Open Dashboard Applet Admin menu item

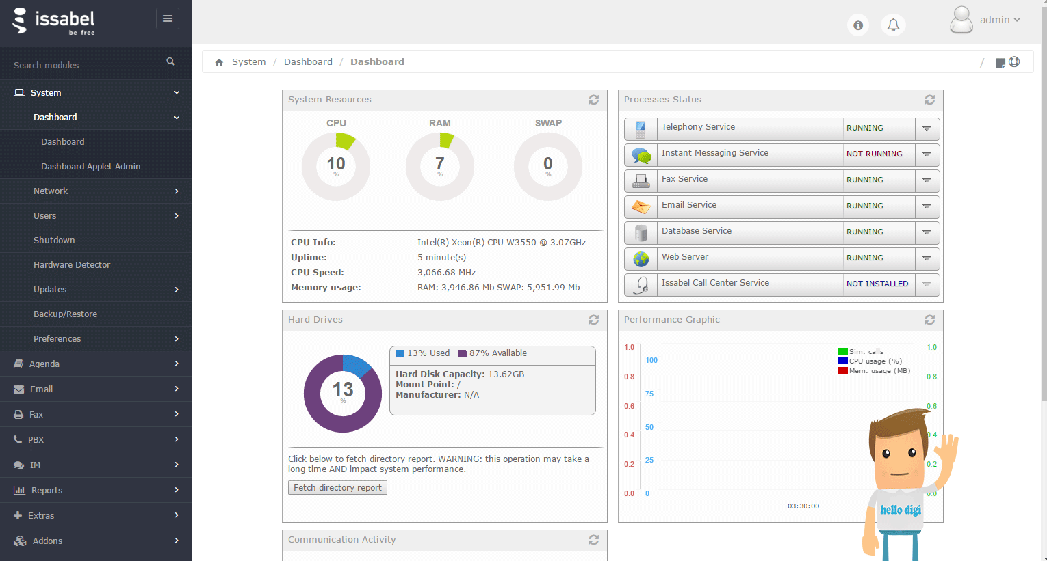[x=96, y=167]
